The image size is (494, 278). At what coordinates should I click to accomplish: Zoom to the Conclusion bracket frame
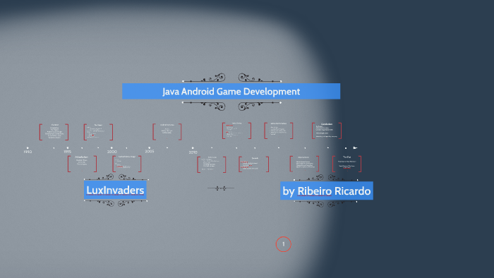tap(327, 131)
